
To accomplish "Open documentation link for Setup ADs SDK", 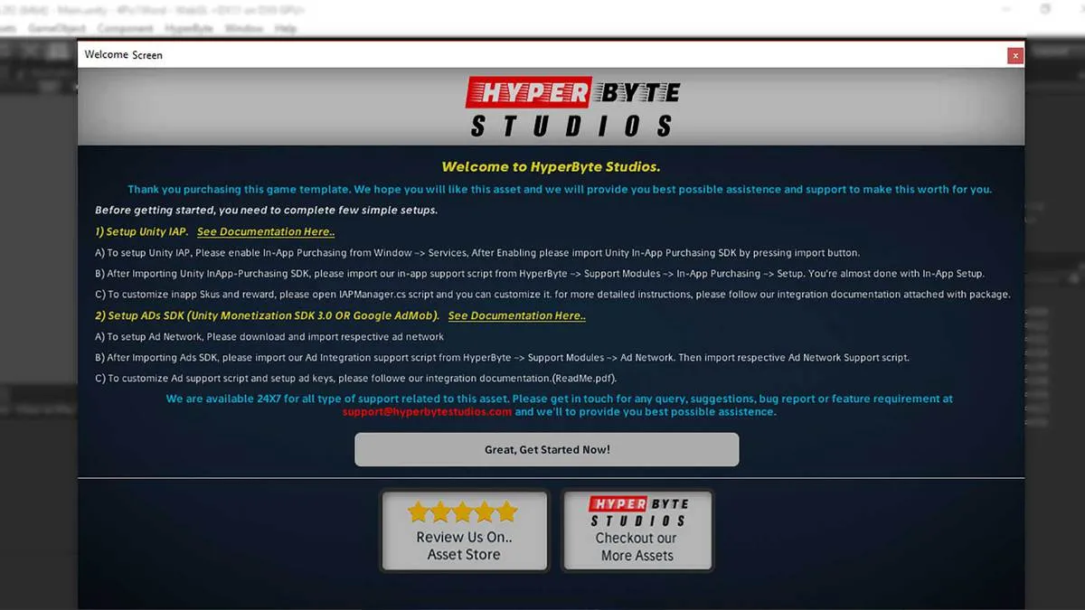I will [x=517, y=316].
